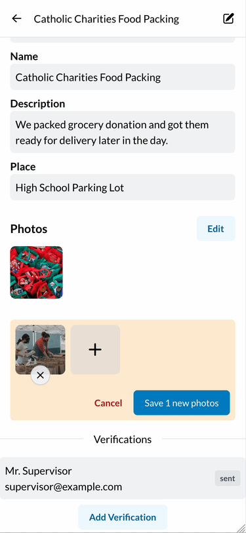
Task: Click the Name input field
Action: coord(123,77)
